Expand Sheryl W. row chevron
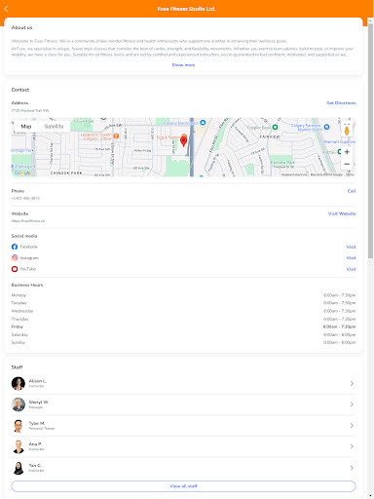Image resolution: width=374 pixels, height=499 pixels. point(352,404)
